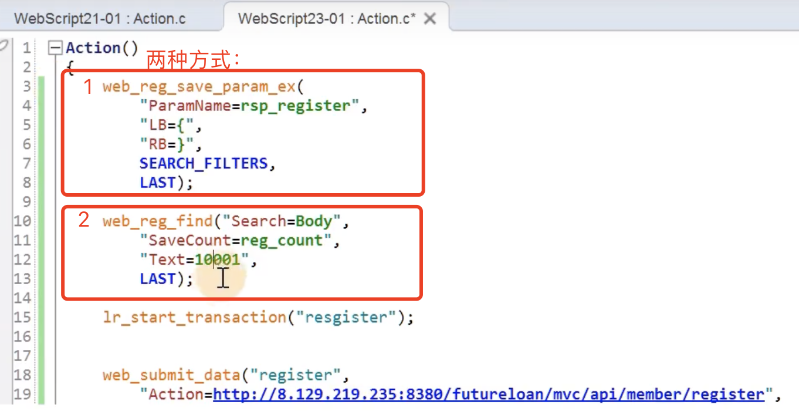
Task: Collapse the Action() function block
Action: tap(55, 47)
